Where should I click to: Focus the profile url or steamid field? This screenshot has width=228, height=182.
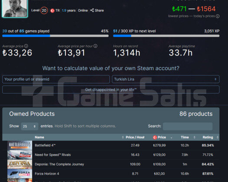56,79
